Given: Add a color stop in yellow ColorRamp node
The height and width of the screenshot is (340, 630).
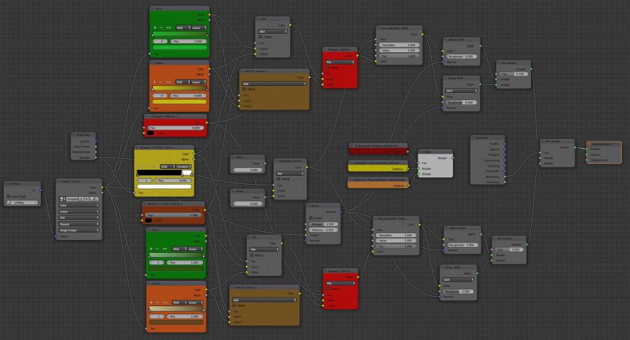Looking at the screenshot, I should pyautogui.click(x=139, y=167).
